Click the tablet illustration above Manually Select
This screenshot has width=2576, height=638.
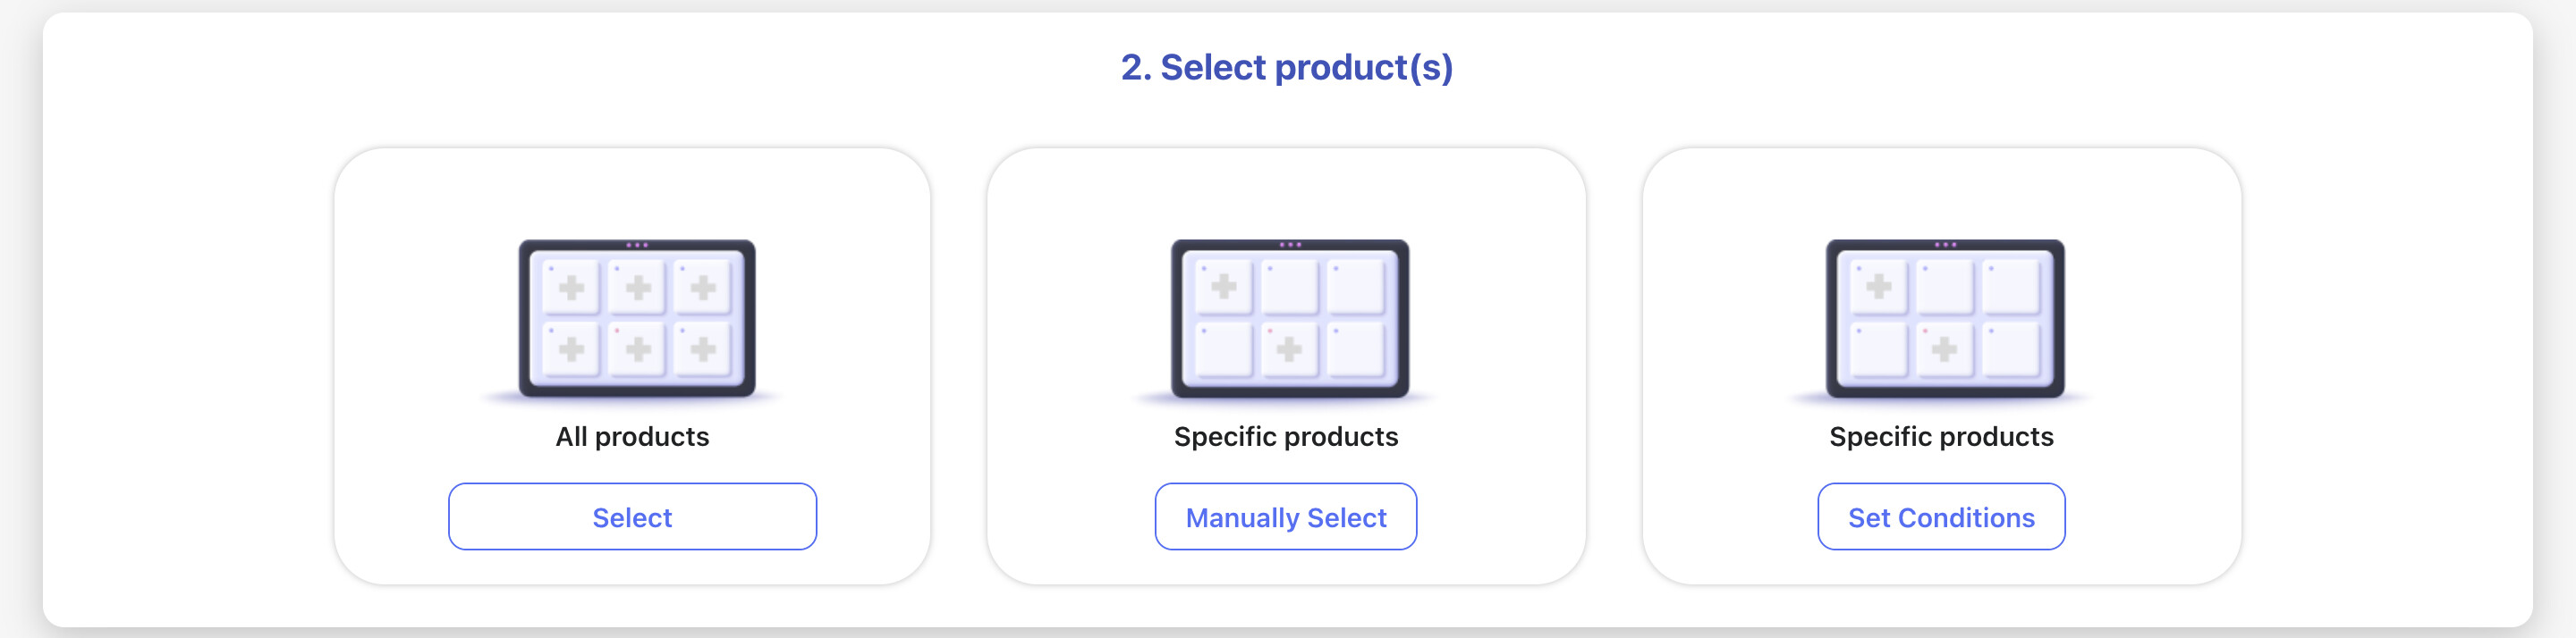click(x=1289, y=318)
